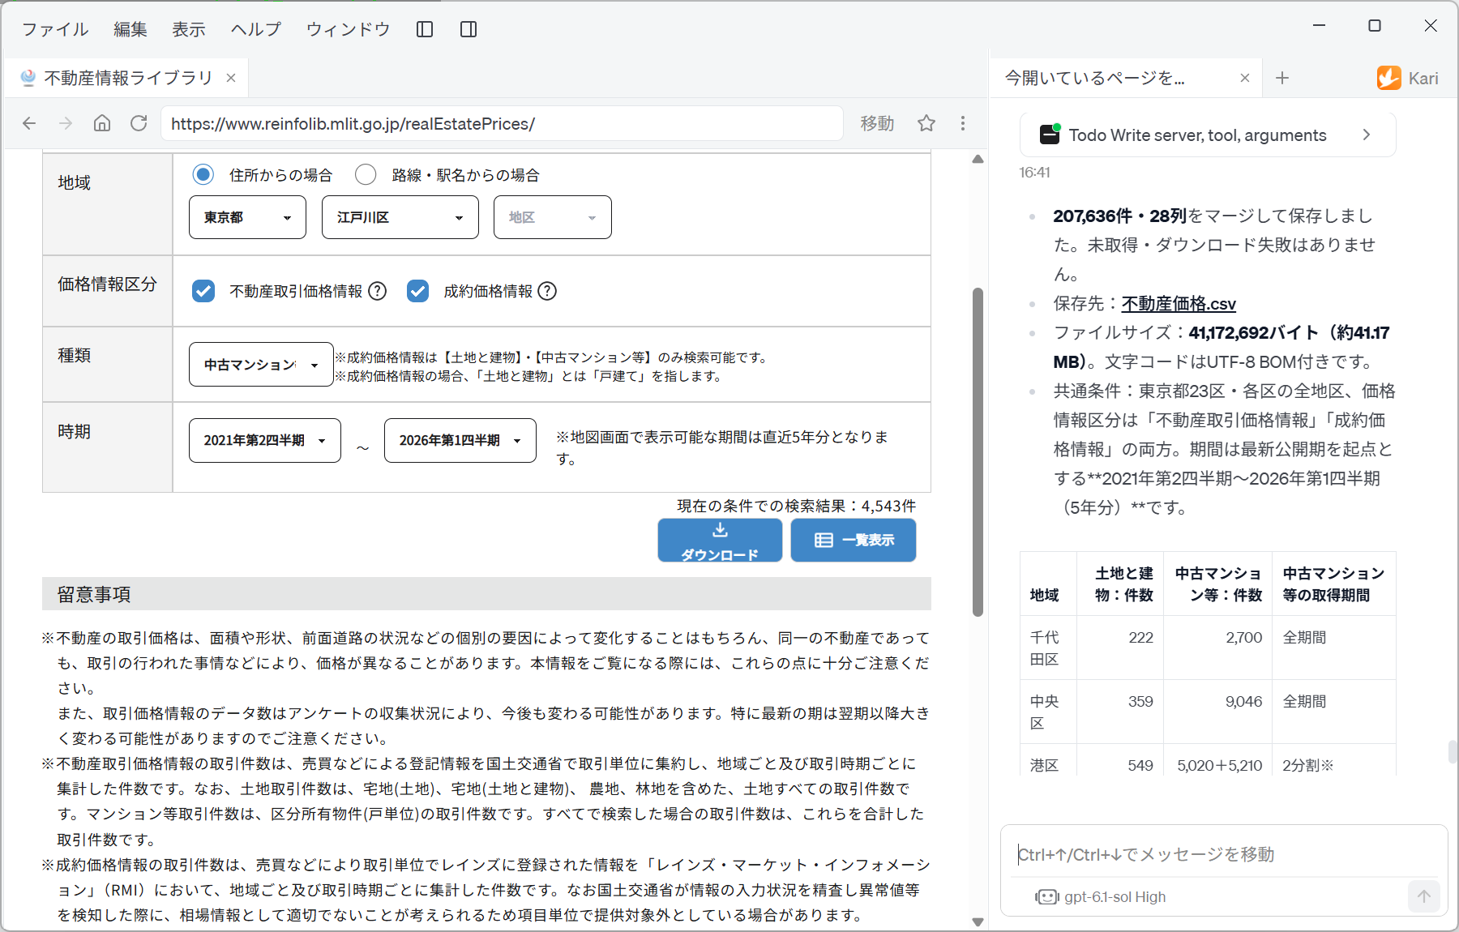Uncheck the 不動産取引価格情報 checkbox

[x=203, y=291]
